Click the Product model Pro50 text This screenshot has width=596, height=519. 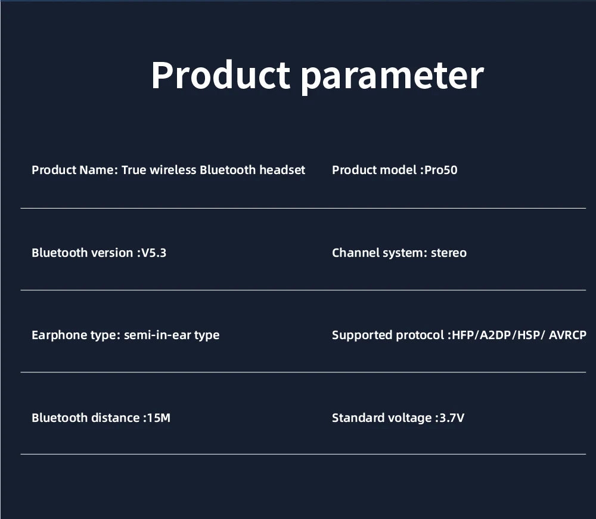[395, 170]
